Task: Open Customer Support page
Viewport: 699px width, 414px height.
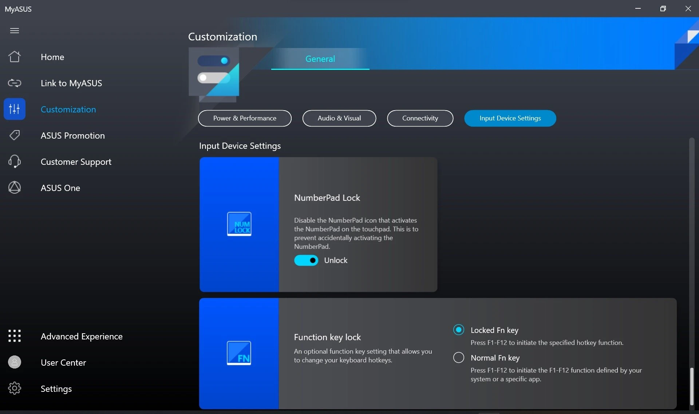Action: coord(76,162)
